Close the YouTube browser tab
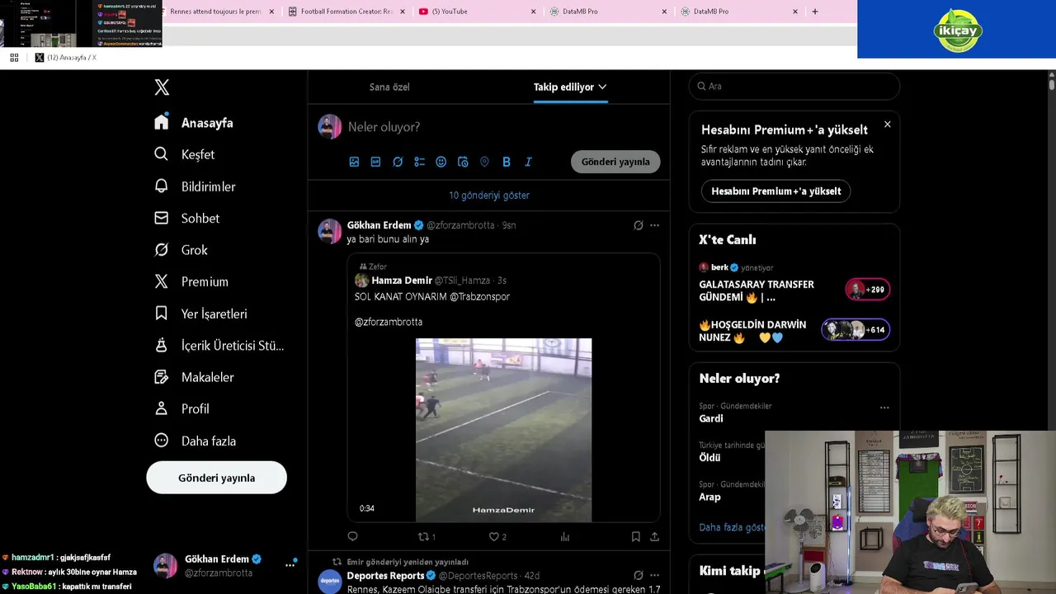The image size is (1056, 594). click(x=533, y=12)
